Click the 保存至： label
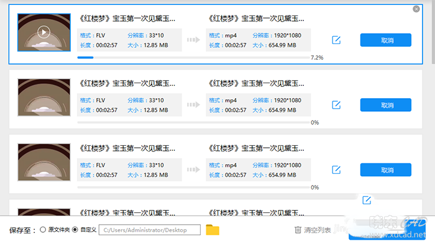This screenshot has width=435, height=244. (x=23, y=230)
